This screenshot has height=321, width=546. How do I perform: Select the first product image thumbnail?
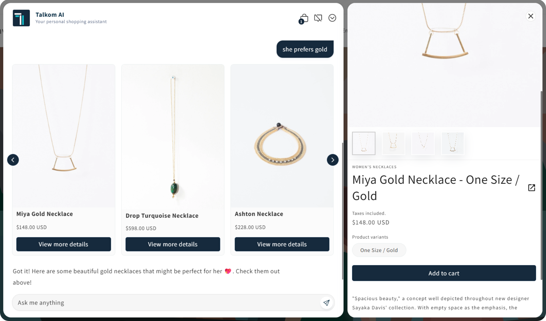coord(364,143)
